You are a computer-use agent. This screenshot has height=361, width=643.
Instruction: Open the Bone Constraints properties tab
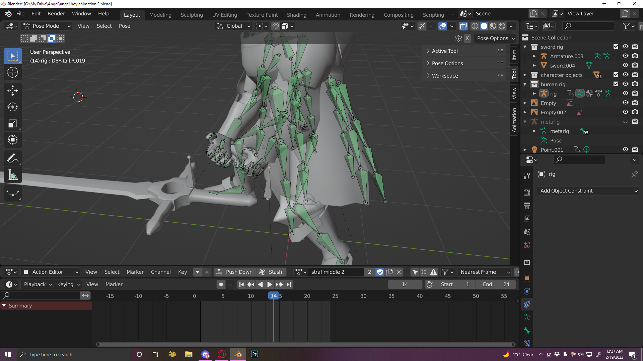[527, 343]
